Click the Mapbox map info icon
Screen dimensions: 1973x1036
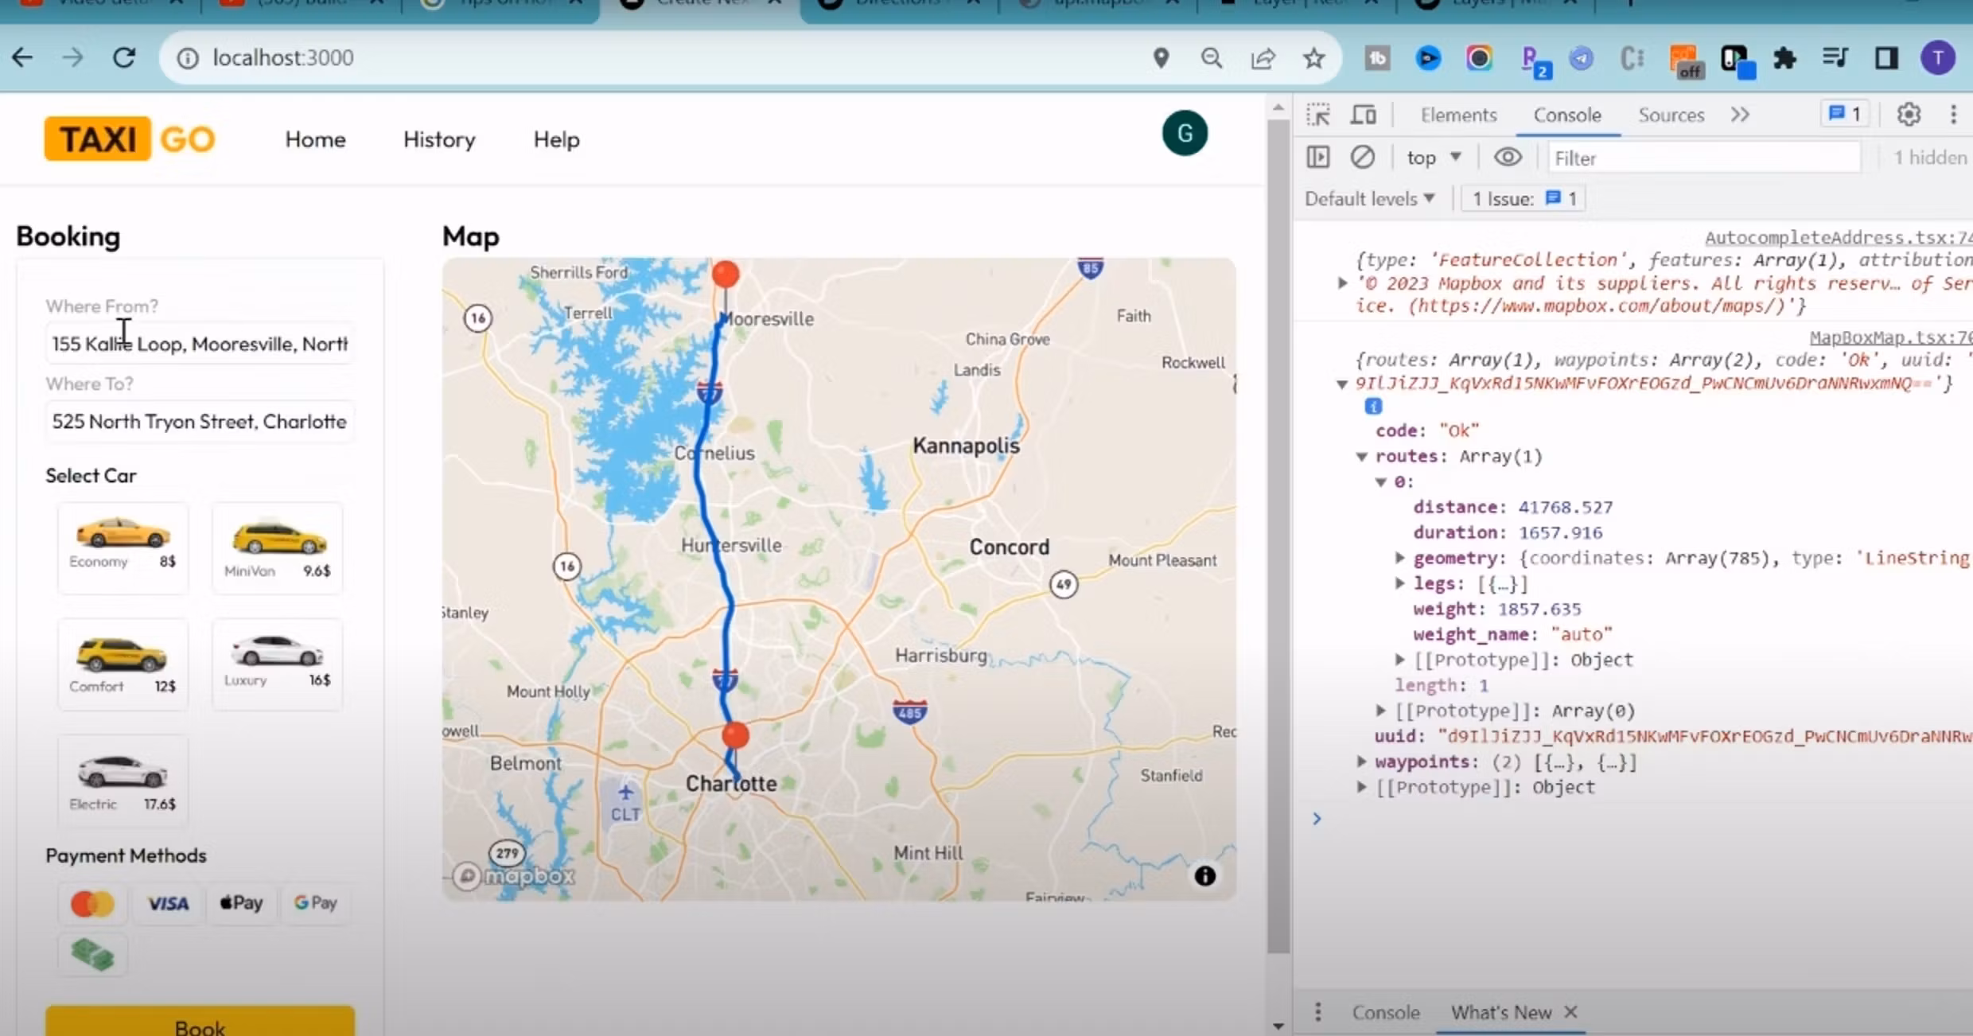(x=1204, y=876)
